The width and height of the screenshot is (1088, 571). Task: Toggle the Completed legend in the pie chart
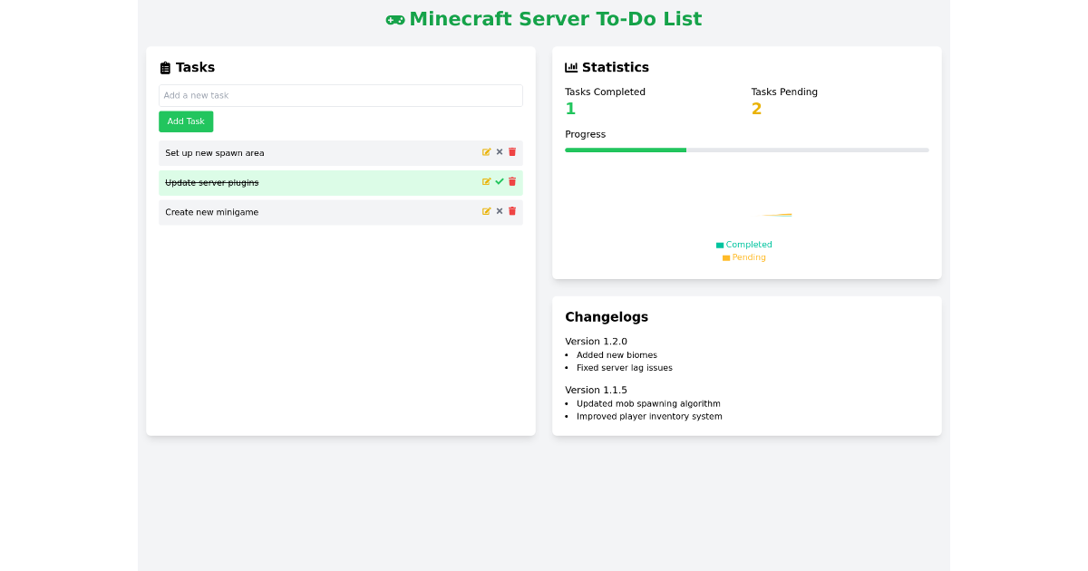(743, 244)
